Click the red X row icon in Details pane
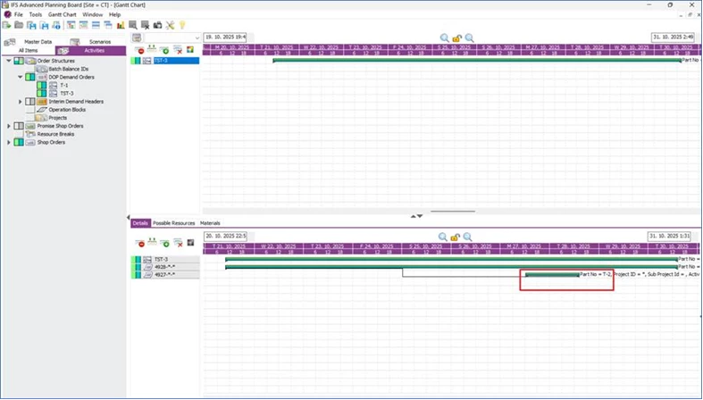This screenshot has height=400, width=703. click(x=178, y=243)
